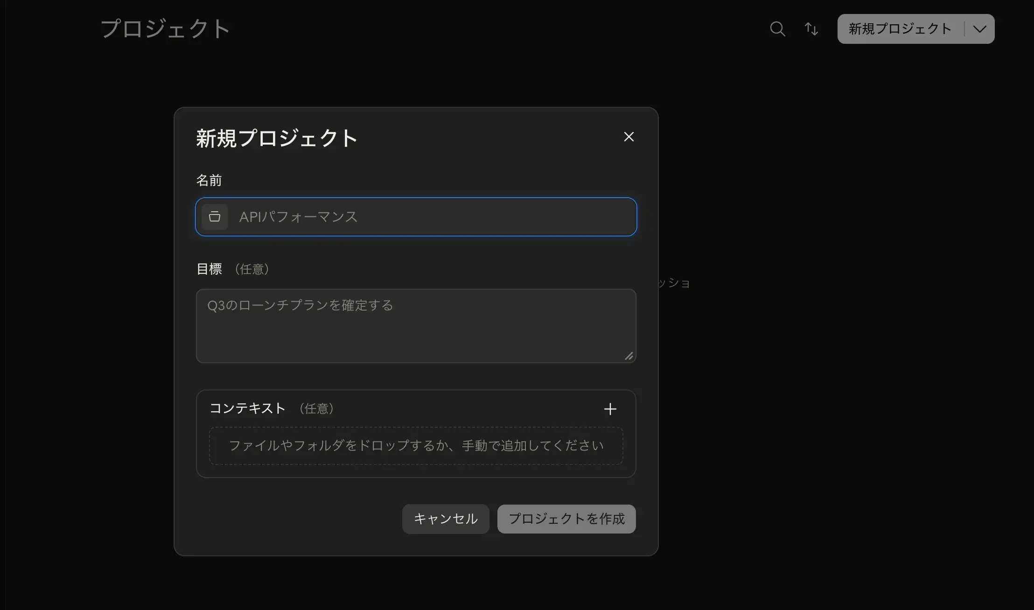Click the 目標 (任意) label
The height and width of the screenshot is (610, 1034).
(x=233, y=269)
